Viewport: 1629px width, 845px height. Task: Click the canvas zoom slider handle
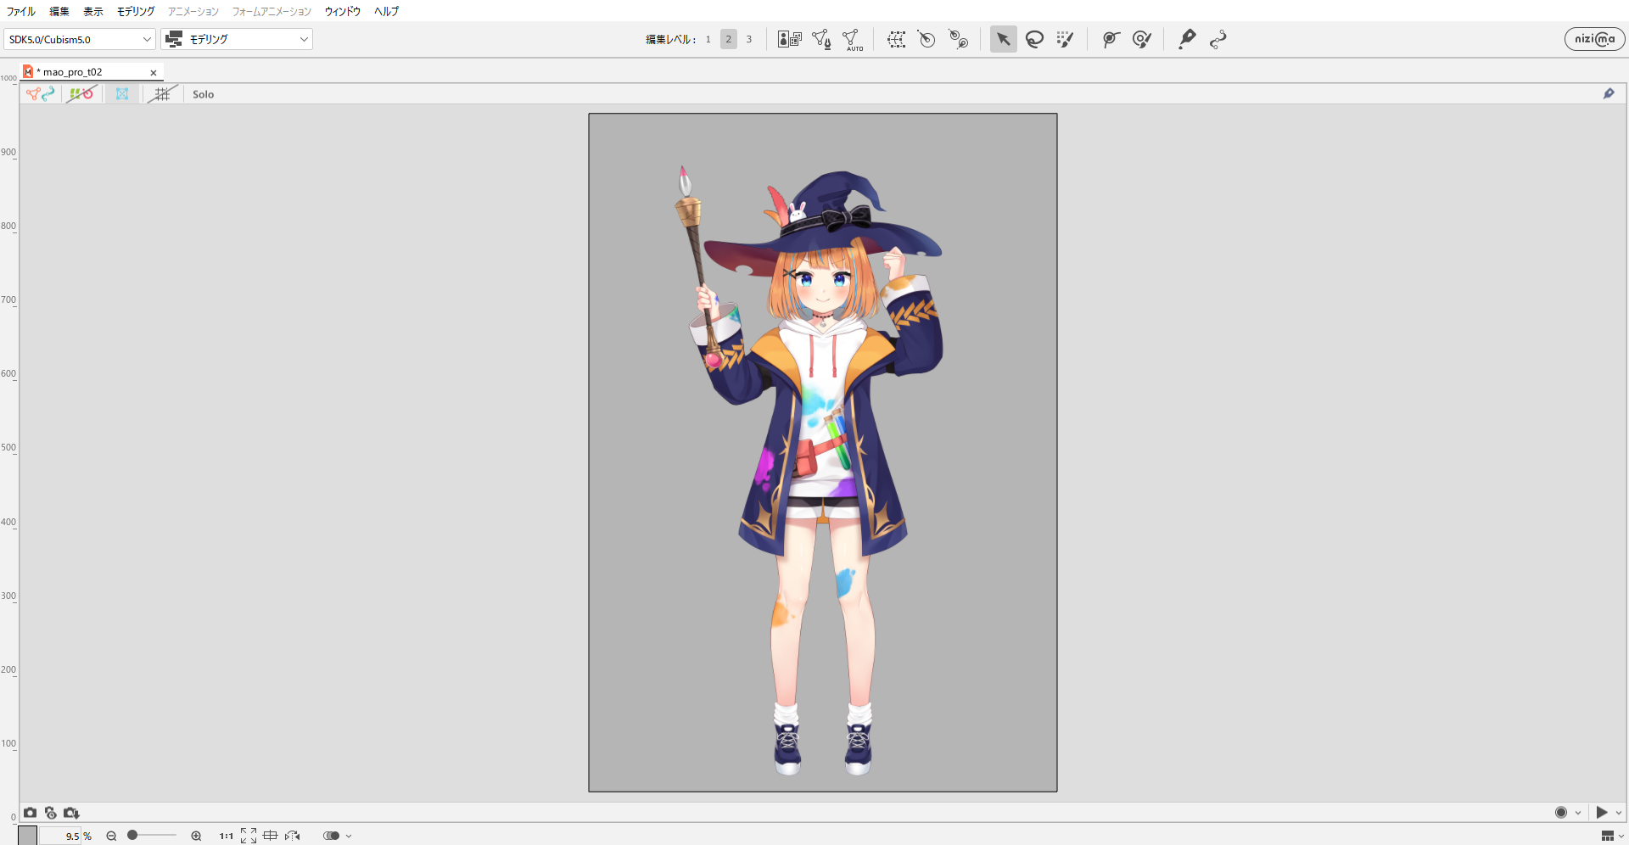coord(132,836)
